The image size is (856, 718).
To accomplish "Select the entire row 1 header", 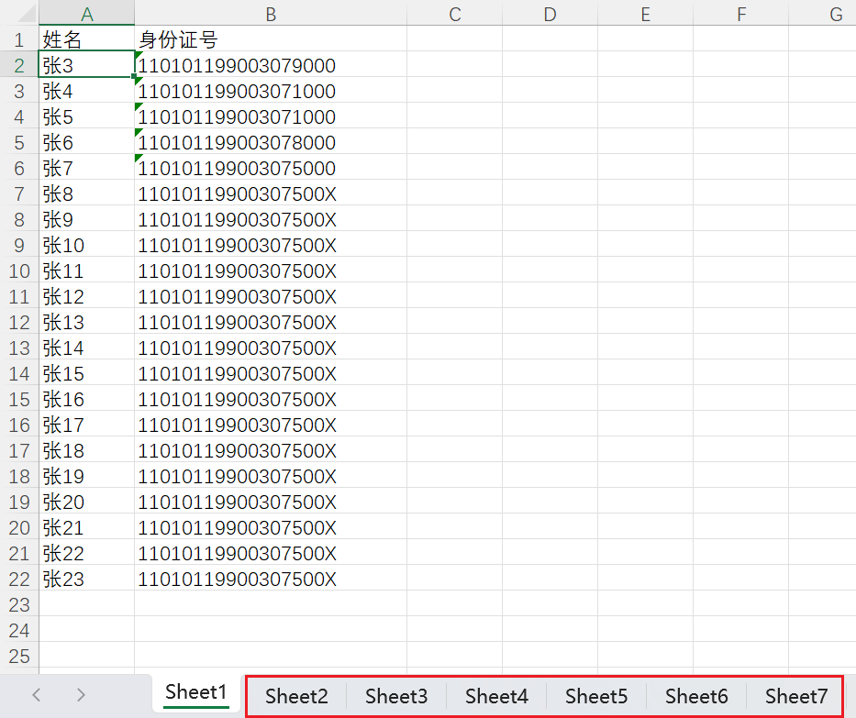I will point(19,39).
